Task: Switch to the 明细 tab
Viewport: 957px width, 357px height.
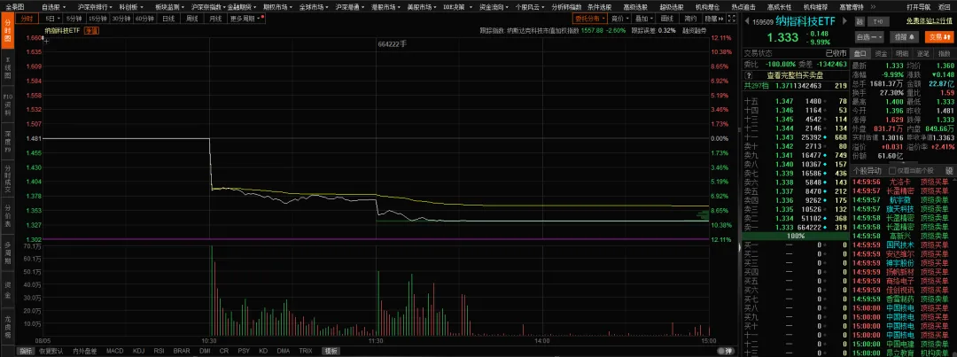Action: [x=902, y=54]
